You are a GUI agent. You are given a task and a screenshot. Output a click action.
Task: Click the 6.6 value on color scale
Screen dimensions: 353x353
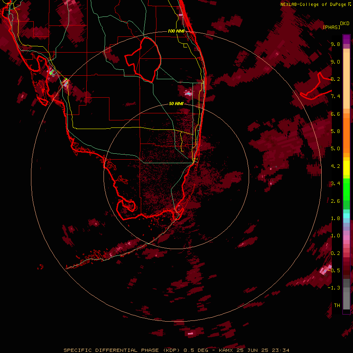[335, 114]
